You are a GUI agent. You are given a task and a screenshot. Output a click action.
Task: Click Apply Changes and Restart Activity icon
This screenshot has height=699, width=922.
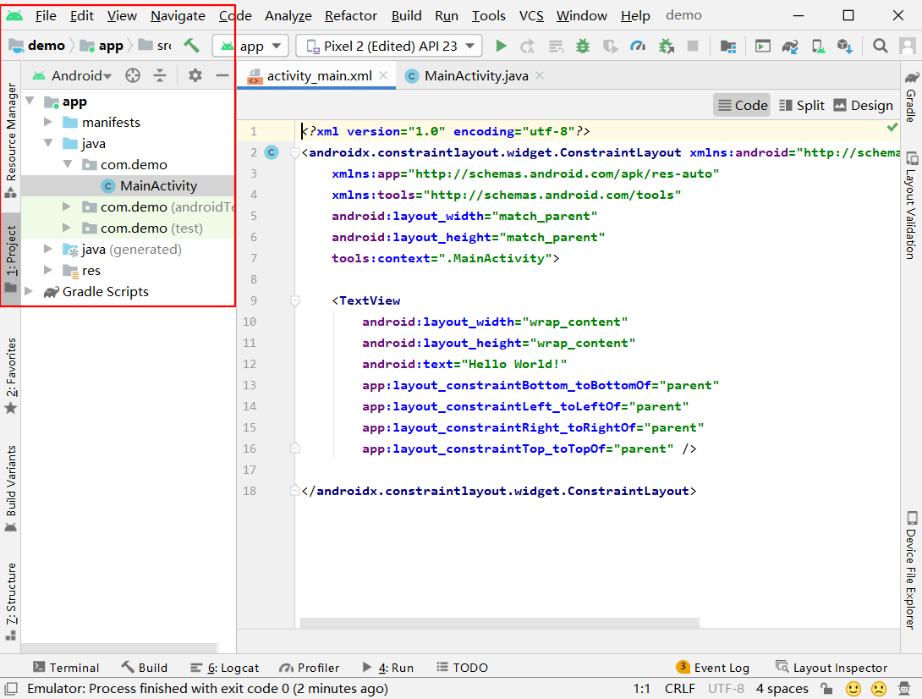point(528,46)
